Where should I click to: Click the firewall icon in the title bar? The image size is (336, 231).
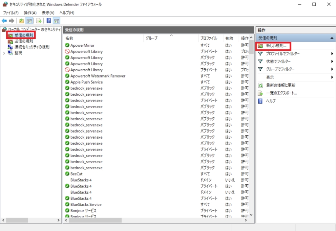[x=5, y=4]
